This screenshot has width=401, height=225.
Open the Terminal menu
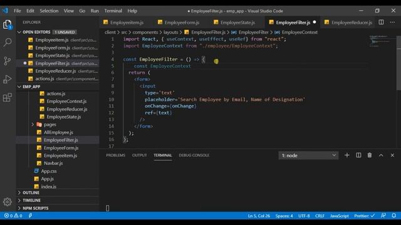point(113,11)
